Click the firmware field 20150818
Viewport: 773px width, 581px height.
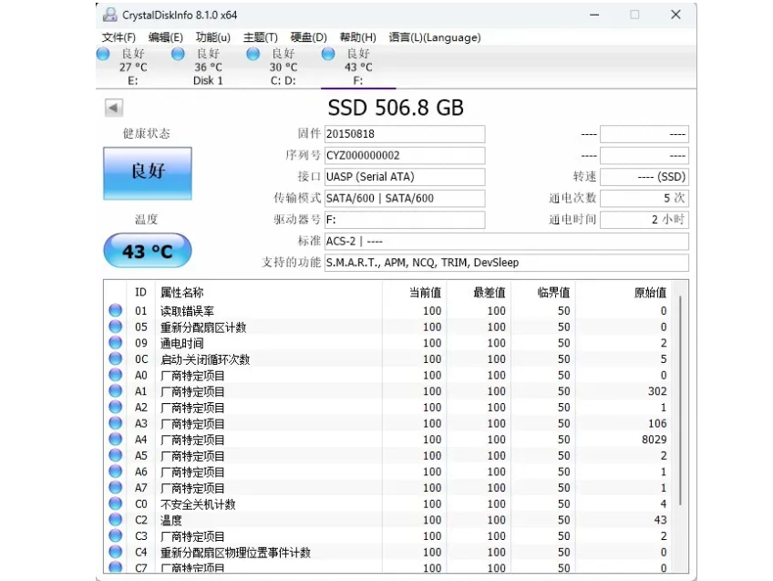(405, 134)
